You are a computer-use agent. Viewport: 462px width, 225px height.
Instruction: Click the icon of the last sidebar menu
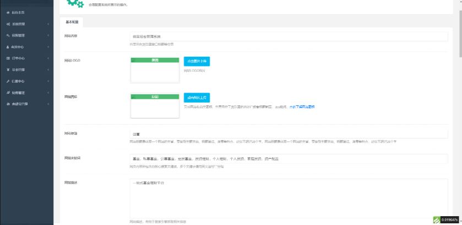[8, 104]
